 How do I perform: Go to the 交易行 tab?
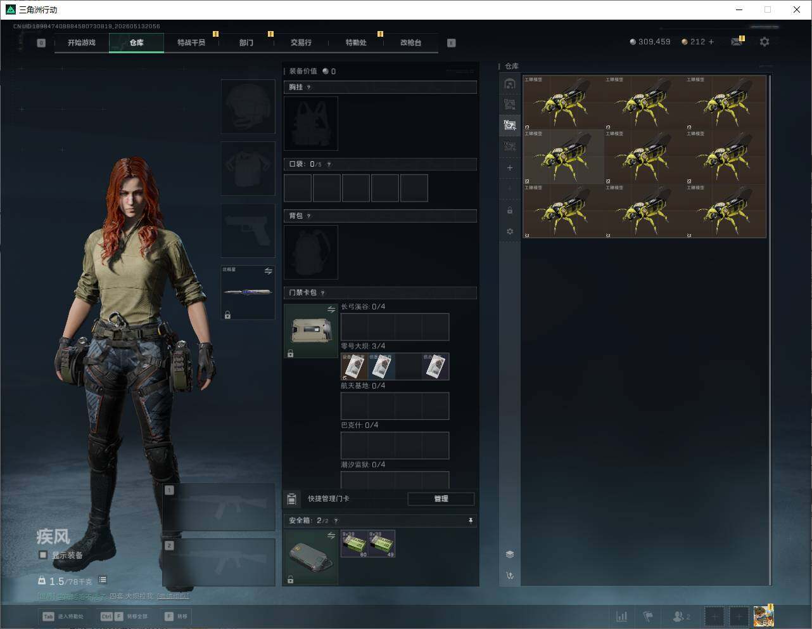(301, 42)
